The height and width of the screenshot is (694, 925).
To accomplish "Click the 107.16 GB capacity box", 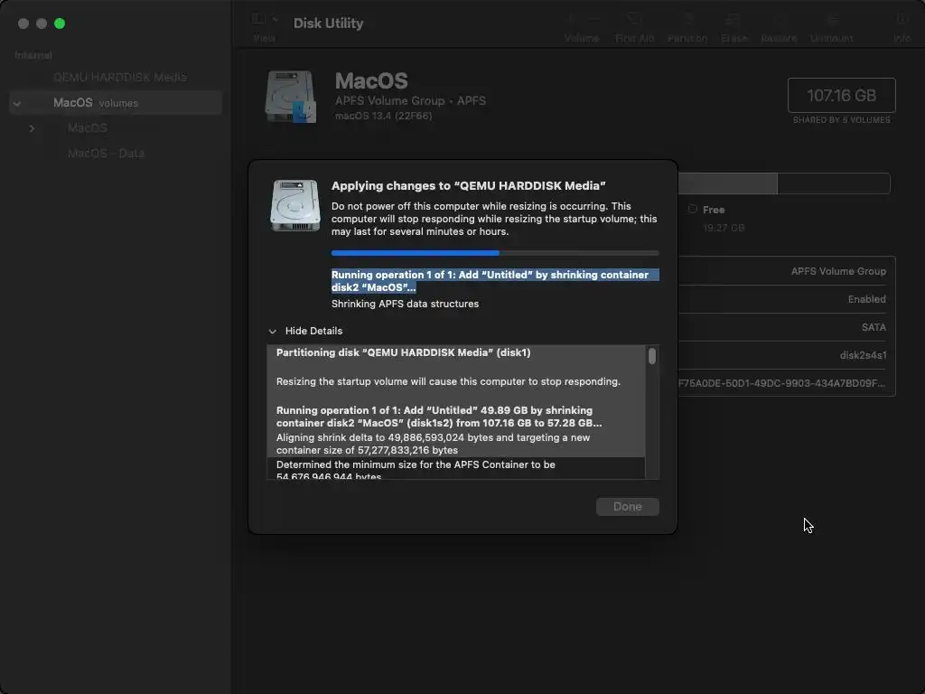I will (x=841, y=95).
